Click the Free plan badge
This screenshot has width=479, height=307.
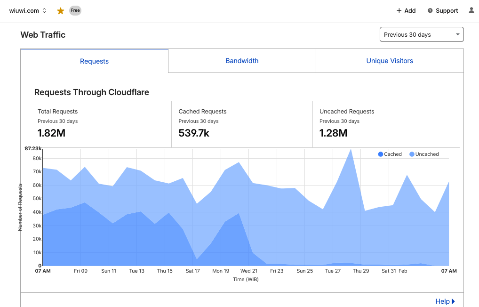click(x=75, y=10)
